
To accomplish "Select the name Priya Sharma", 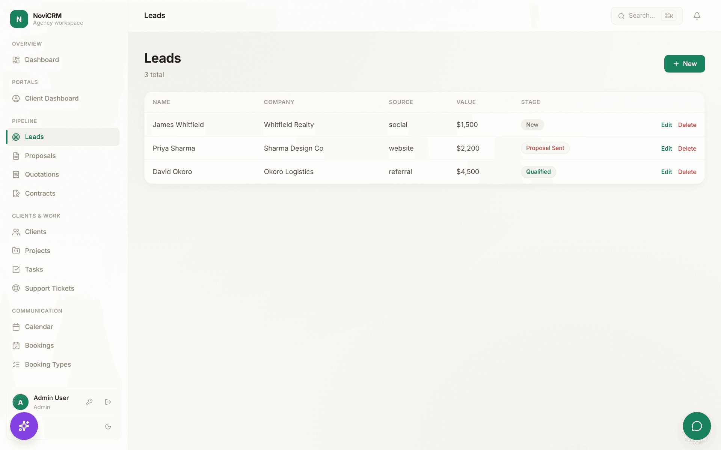I will coord(174,148).
